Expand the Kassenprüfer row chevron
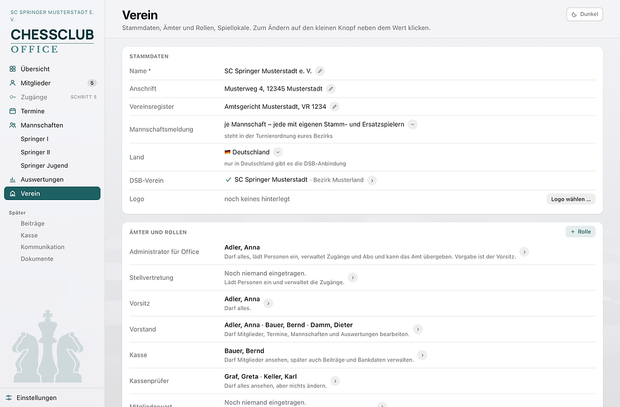620x407 pixels. coord(335,381)
